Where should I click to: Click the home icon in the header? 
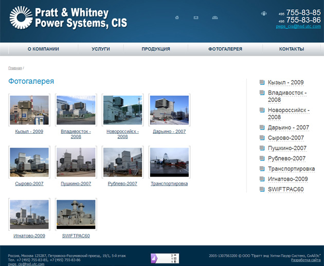pyautogui.click(x=177, y=17)
